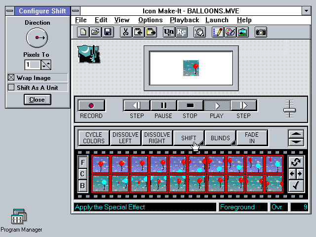Viewport: 316px width, 237px height.
Task: Step backward one frame
Action: pyautogui.click(x=137, y=105)
